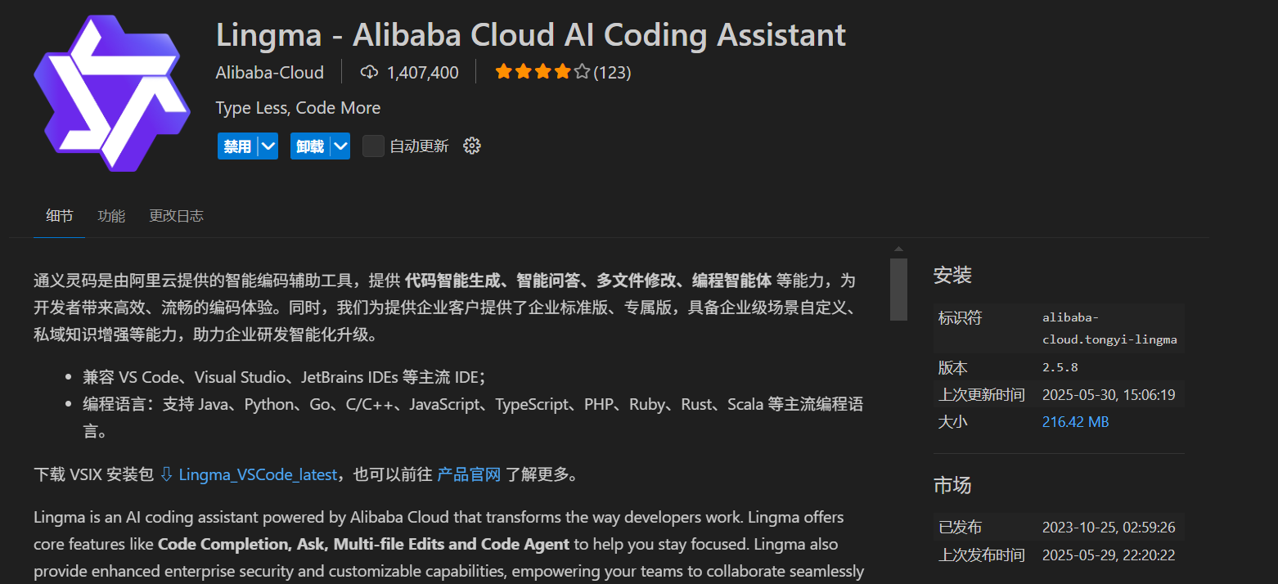Click the cloud download install count icon
Screen dimensions: 1278x584
[x=369, y=73]
